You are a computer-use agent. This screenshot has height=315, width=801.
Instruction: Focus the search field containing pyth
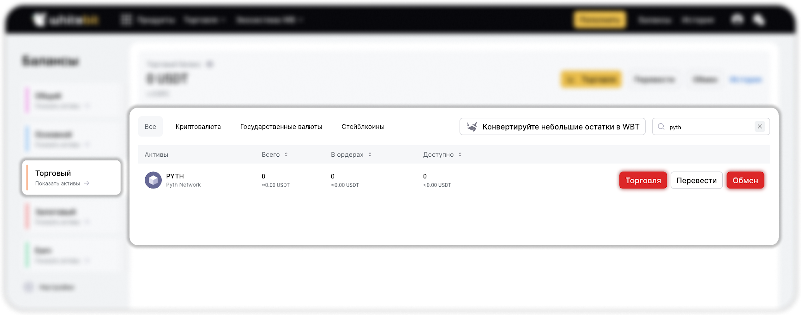(x=708, y=127)
